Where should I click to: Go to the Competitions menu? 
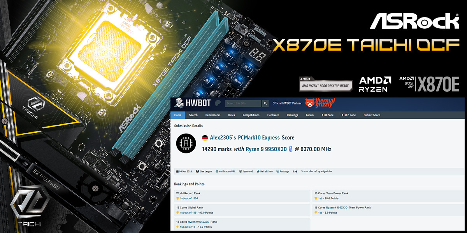click(251, 115)
